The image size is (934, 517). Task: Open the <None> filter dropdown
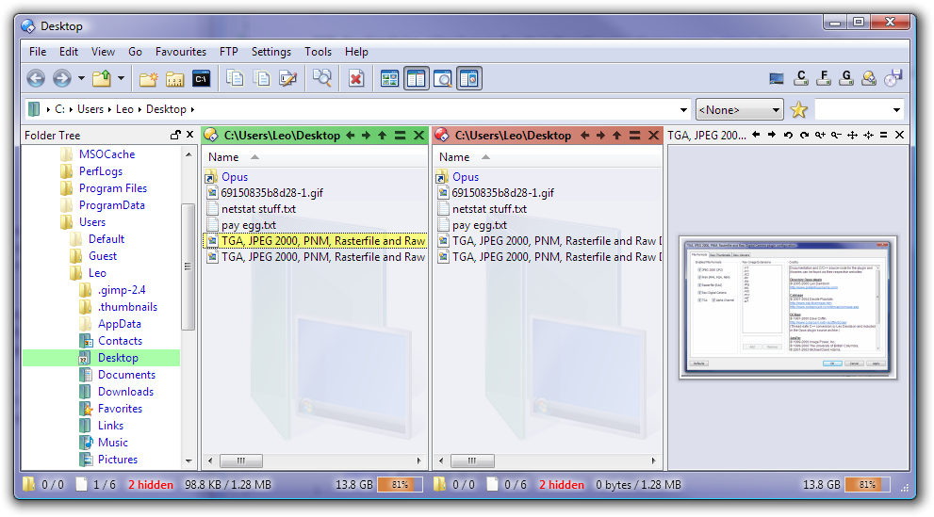[739, 109]
